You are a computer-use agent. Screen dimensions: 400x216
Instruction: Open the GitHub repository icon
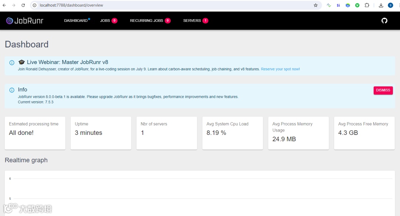click(x=384, y=21)
